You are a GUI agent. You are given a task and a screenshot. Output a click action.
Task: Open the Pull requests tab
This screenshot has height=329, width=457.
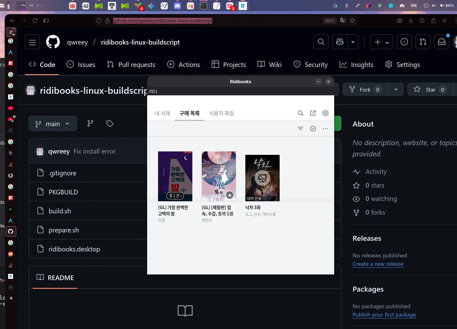[131, 65]
